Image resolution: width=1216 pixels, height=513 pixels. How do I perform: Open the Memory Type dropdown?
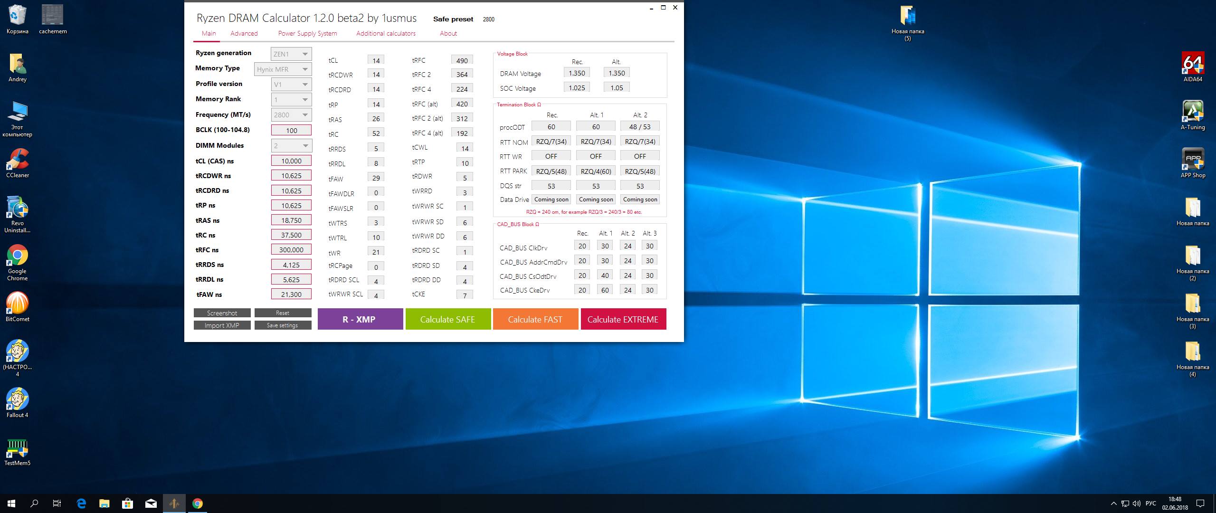pyautogui.click(x=283, y=69)
